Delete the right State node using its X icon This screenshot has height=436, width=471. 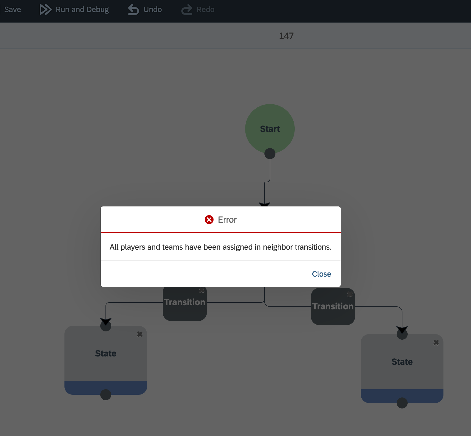[x=436, y=342]
